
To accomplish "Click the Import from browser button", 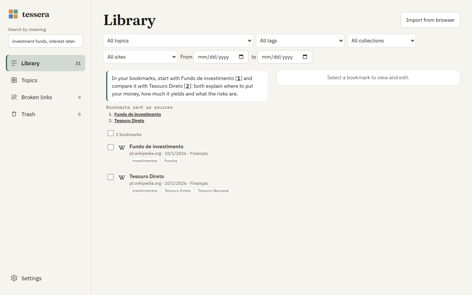I will [430, 20].
